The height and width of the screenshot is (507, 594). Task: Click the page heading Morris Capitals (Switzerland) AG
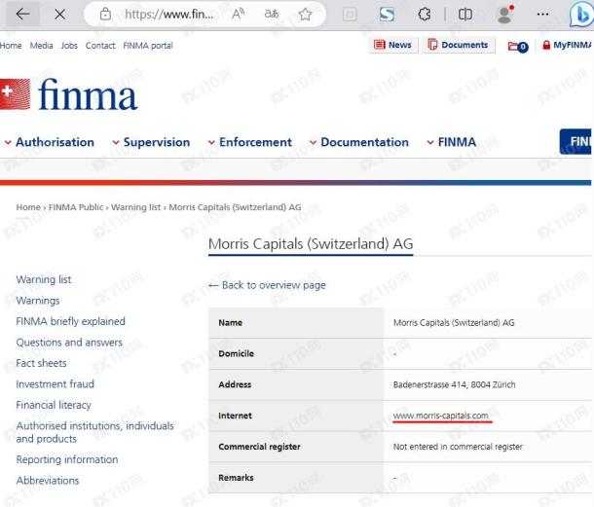tap(311, 244)
